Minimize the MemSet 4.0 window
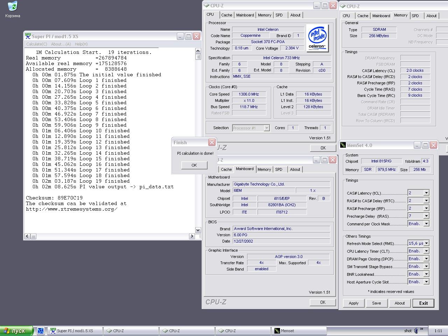 417,145
